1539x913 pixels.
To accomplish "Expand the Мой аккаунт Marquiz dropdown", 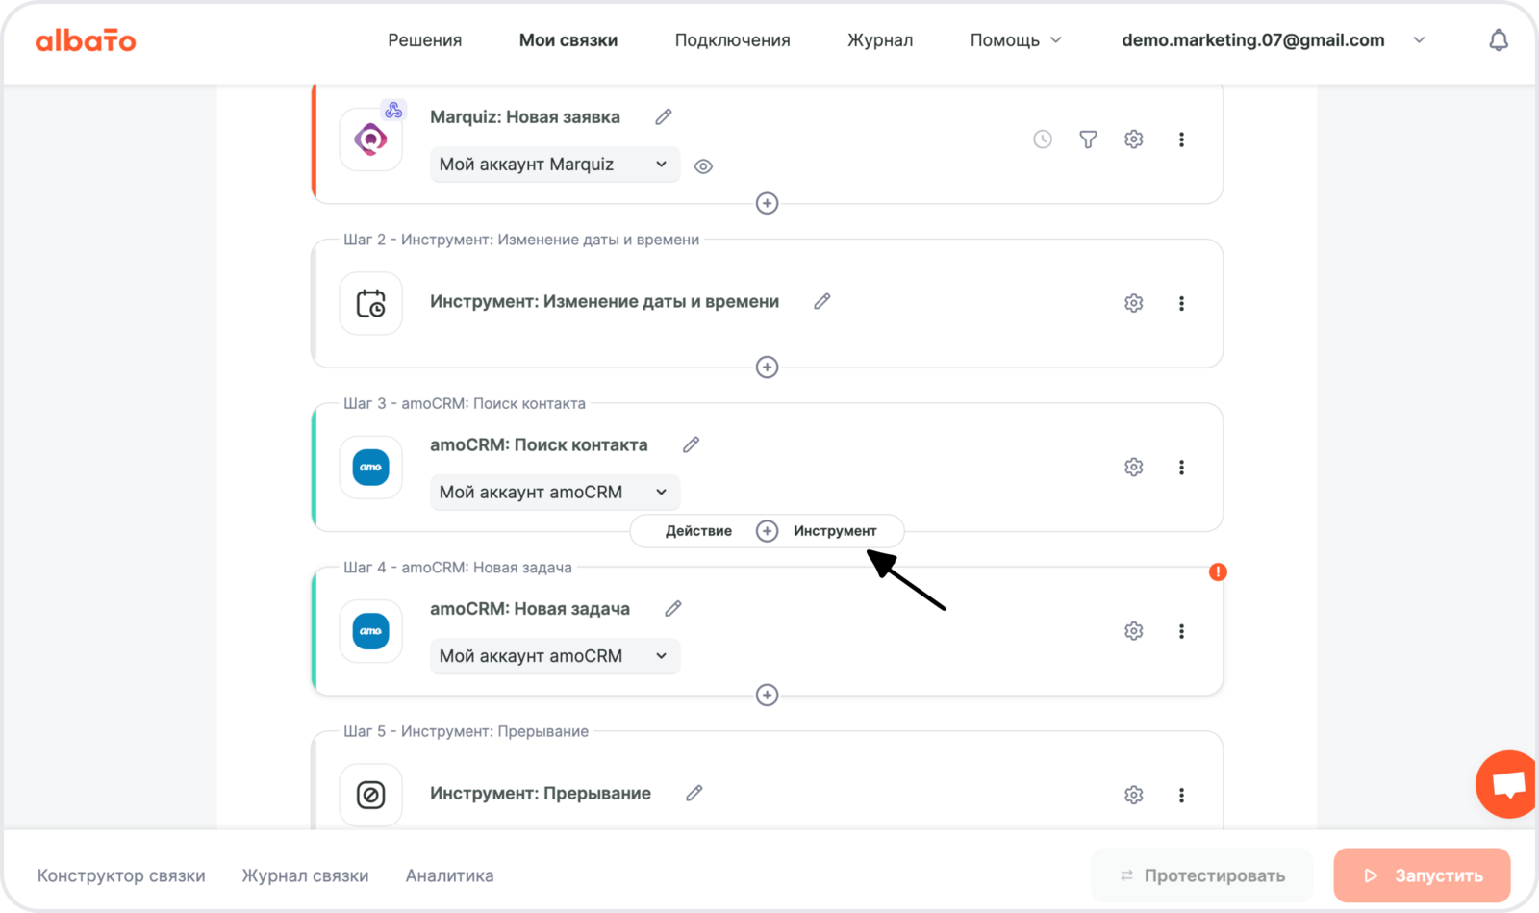I will click(554, 165).
